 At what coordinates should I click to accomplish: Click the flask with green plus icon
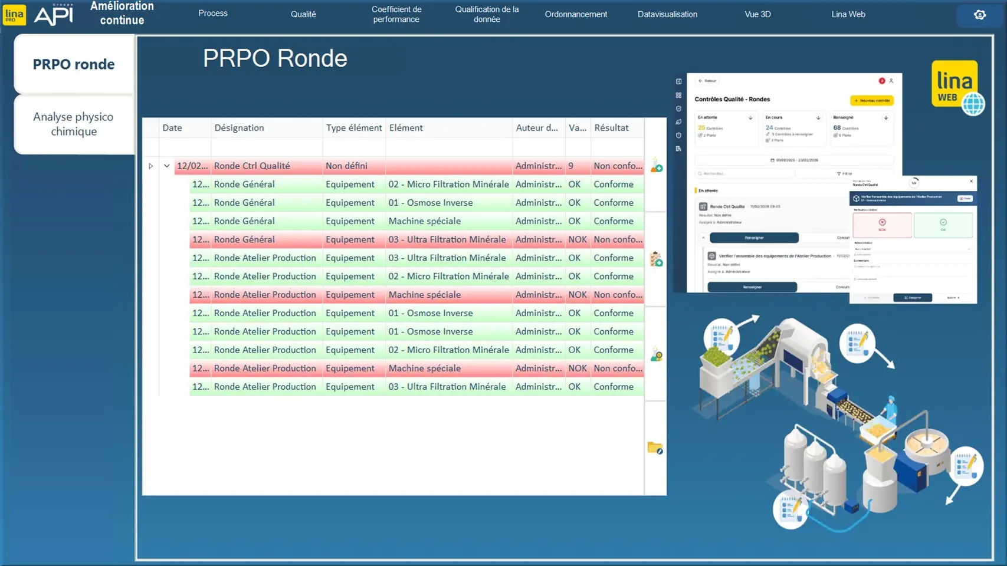(x=656, y=166)
